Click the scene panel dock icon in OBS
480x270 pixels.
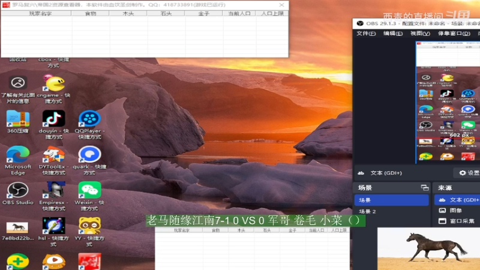coord(424,188)
